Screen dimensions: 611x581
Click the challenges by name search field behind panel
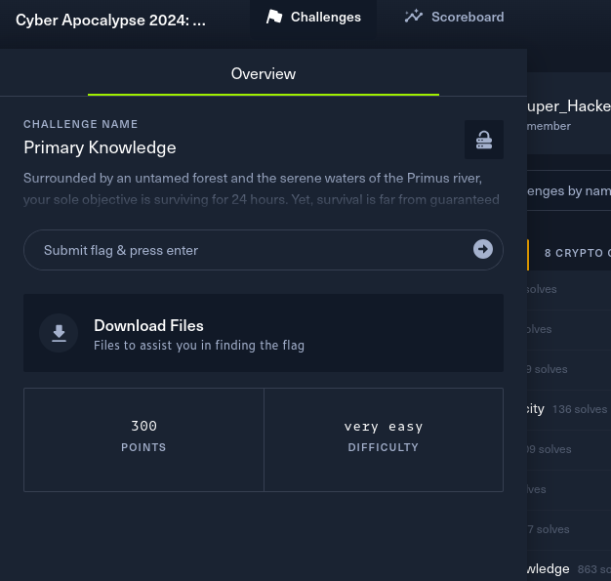[569, 190]
